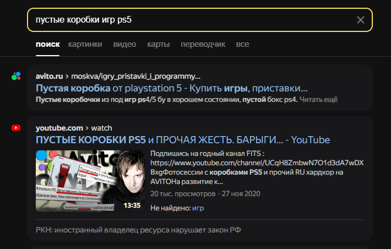Screen dimensions: 391x249
Task: Click the 13:35 duration badge on thumbnail
Action: coord(132,205)
